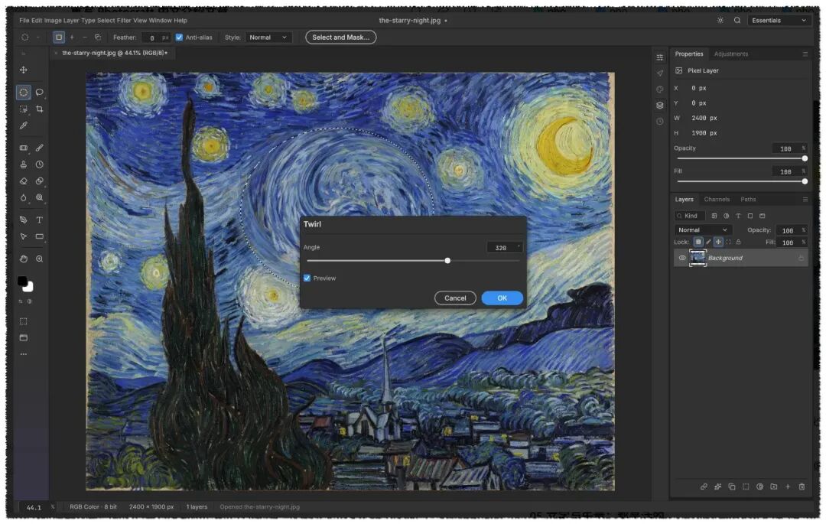The image size is (826, 524).
Task: Switch to the Channels tab
Action: coord(717,200)
